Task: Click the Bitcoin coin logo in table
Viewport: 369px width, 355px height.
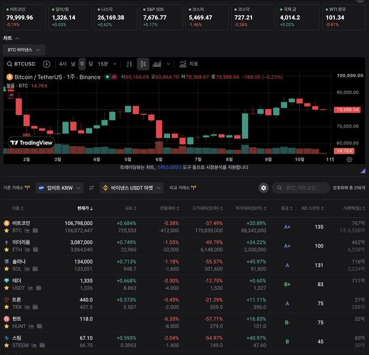Action: click(x=6, y=223)
